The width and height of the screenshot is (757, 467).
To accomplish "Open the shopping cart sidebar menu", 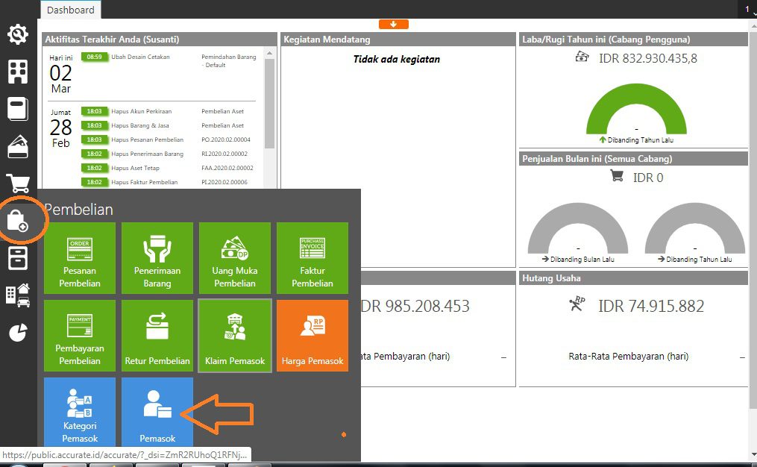I will [18, 184].
